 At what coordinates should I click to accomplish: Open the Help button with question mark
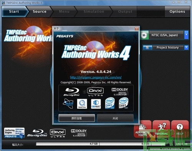[180, 129]
